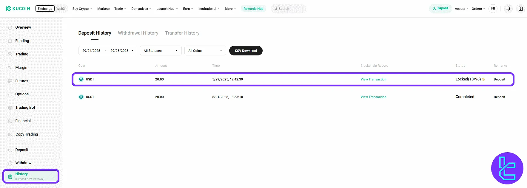Click the Overview sidebar icon

tap(10, 27)
